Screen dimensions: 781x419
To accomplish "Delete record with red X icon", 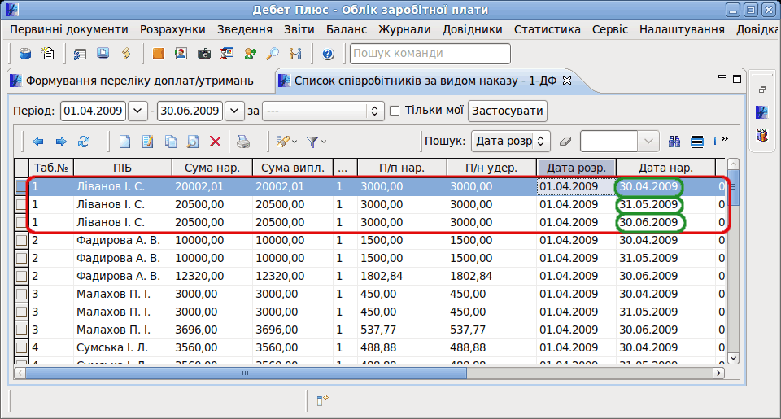I will click(x=215, y=142).
